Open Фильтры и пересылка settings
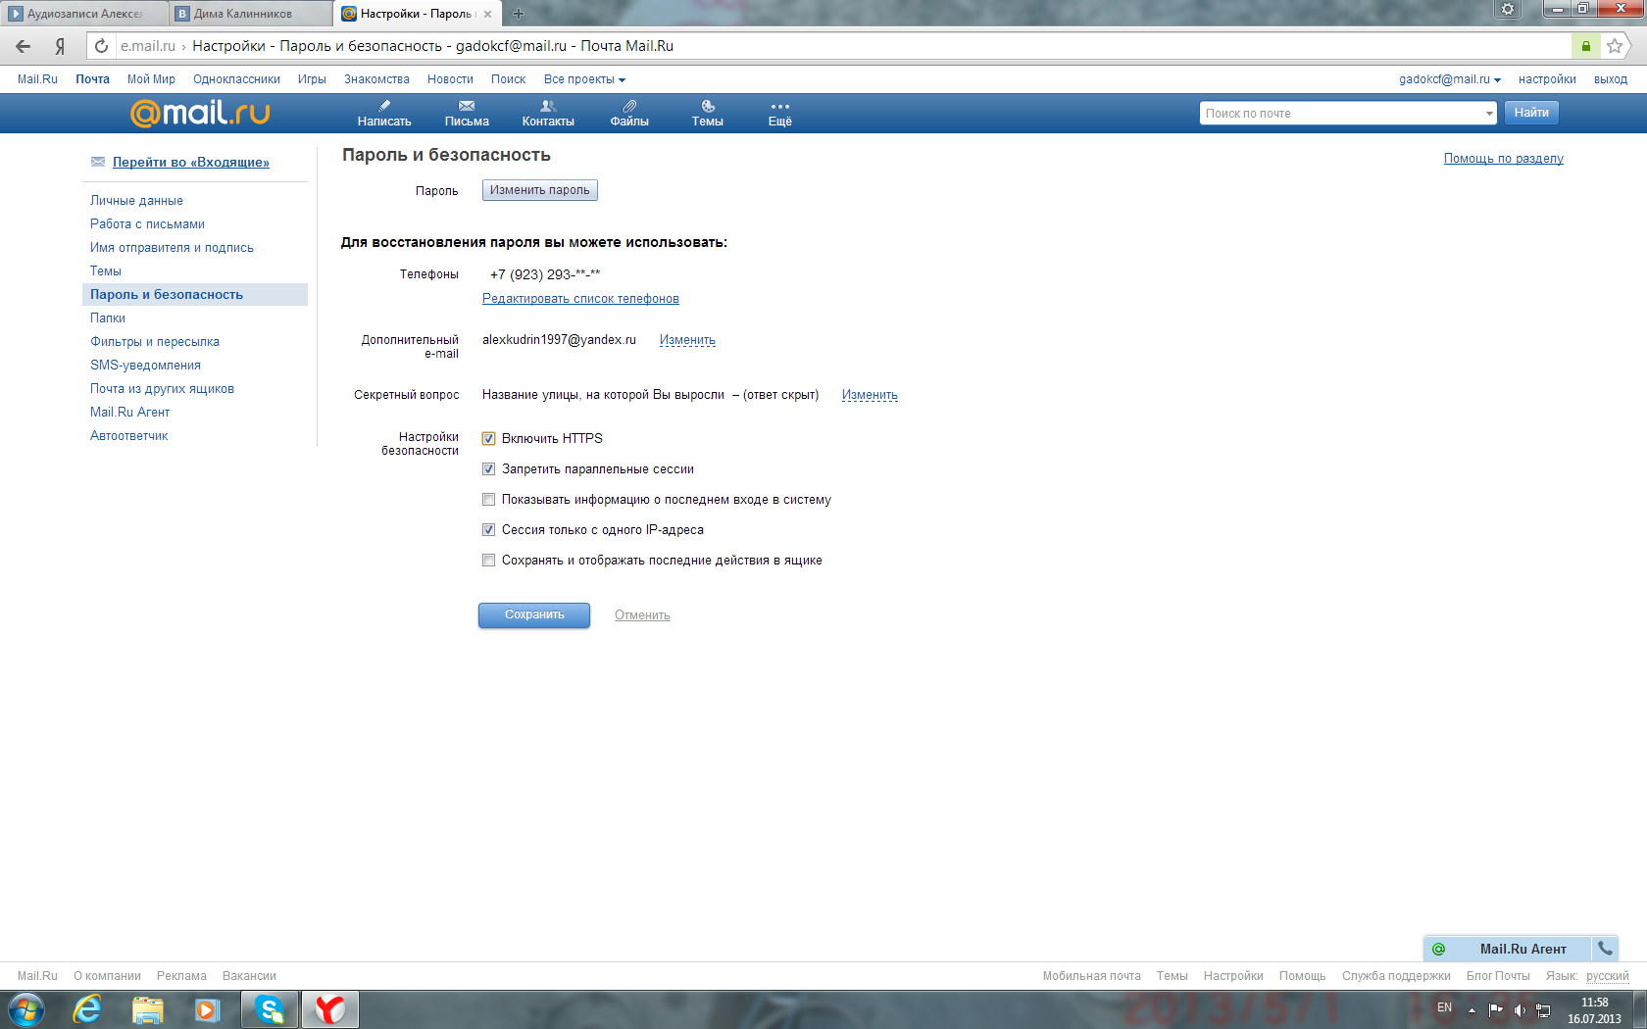 155,341
